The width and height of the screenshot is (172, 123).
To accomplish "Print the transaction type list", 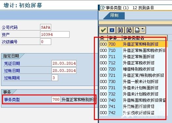I will tap(137, 30).
